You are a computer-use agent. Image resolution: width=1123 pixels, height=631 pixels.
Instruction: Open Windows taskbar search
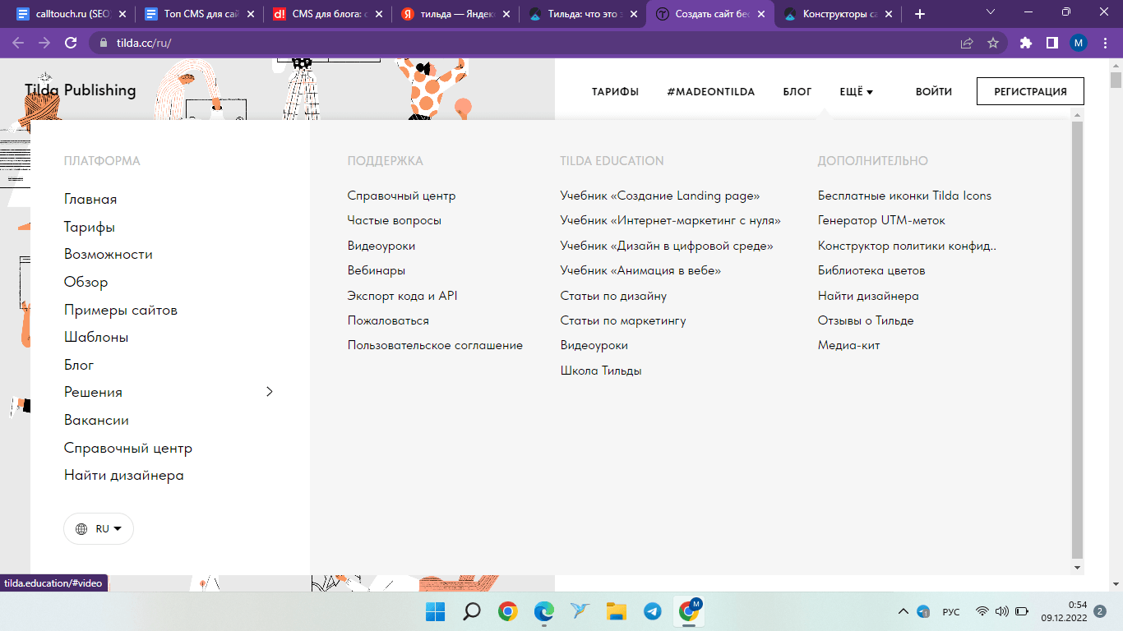(x=472, y=611)
